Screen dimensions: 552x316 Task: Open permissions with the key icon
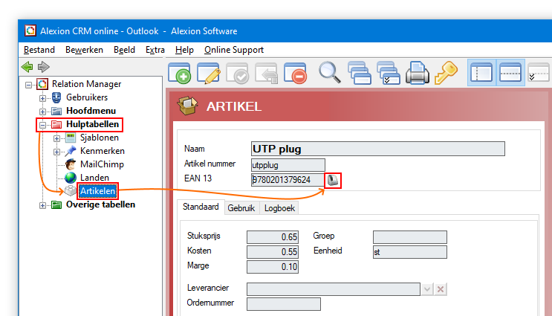click(446, 73)
